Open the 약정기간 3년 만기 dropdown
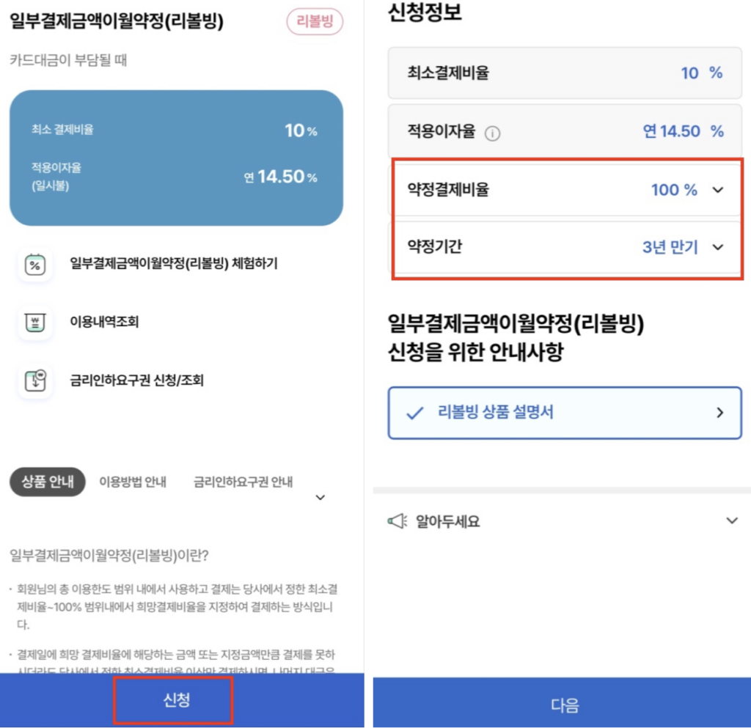The width and height of the screenshot is (751, 728). click(717, 247)
